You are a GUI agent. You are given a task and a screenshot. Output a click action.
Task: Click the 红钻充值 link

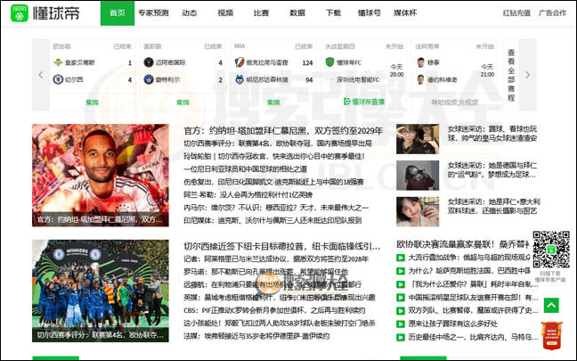tap(516, 12)
